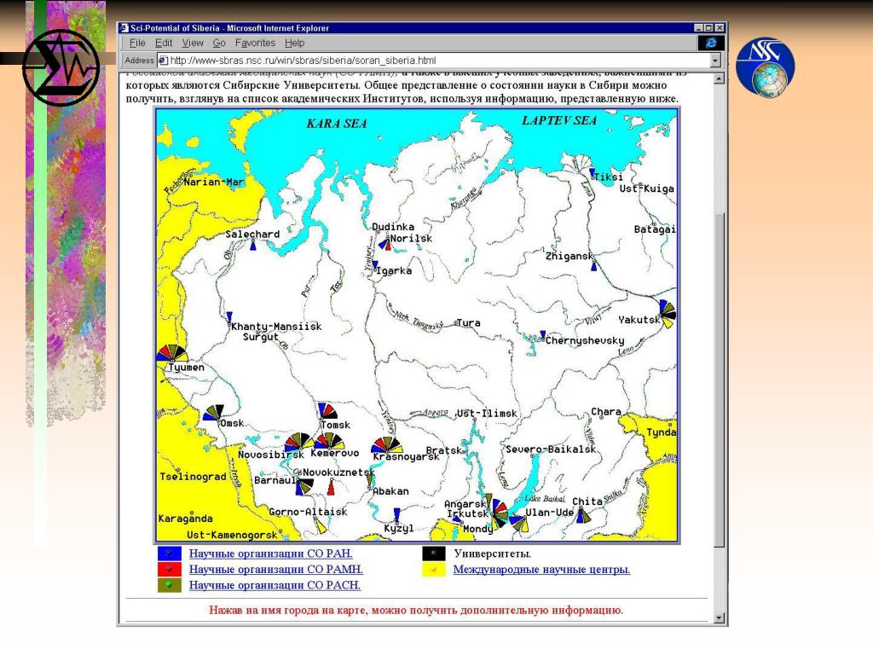Click the fan marker icon at Irkutsk
Screen dimensions: 873x655
coord(499,513)
